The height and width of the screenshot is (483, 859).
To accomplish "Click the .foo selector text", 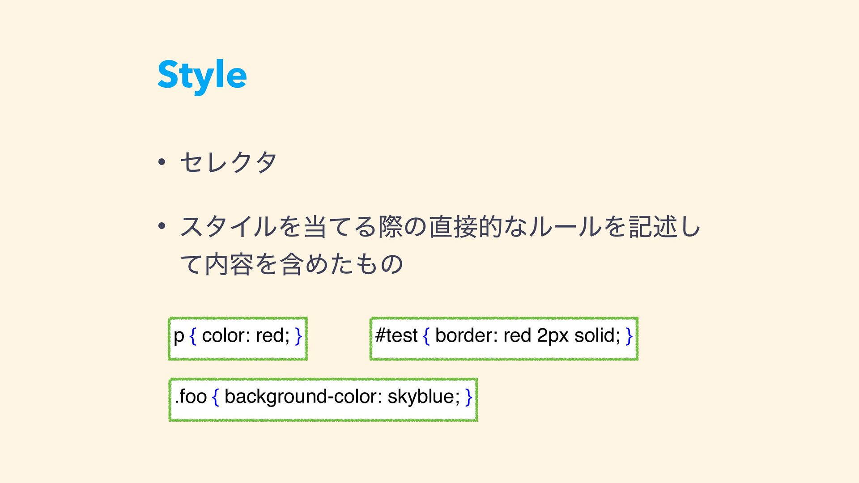I will coord(191,397).
